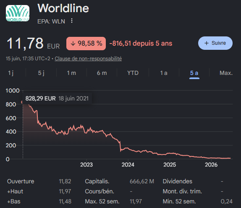Click the 11,78 current price value

(x=25, y=44)
